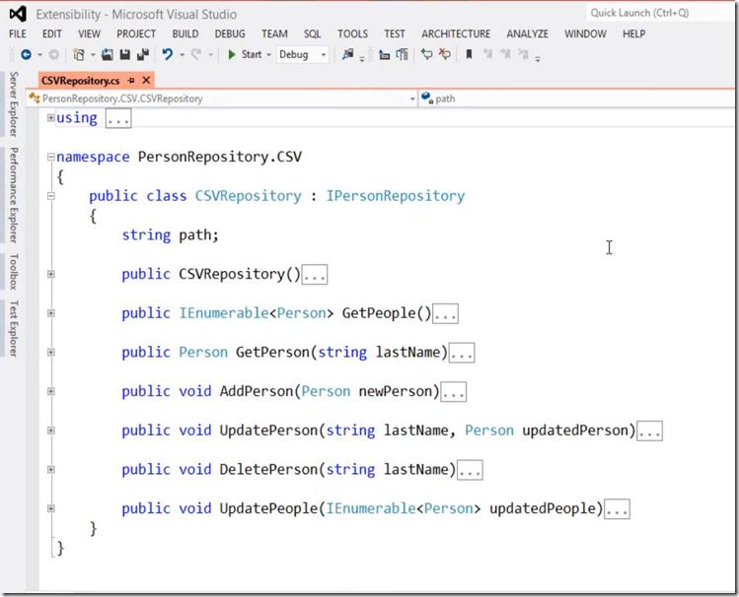Expand the UpdatePerson method body
This screenshot has height=597, width=739.
point(51,431)
